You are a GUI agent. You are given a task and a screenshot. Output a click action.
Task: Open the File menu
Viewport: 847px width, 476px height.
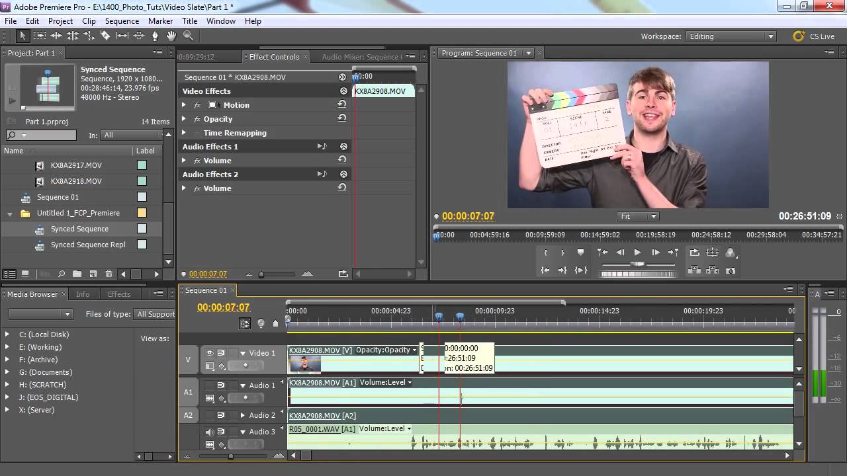[11, 21]
